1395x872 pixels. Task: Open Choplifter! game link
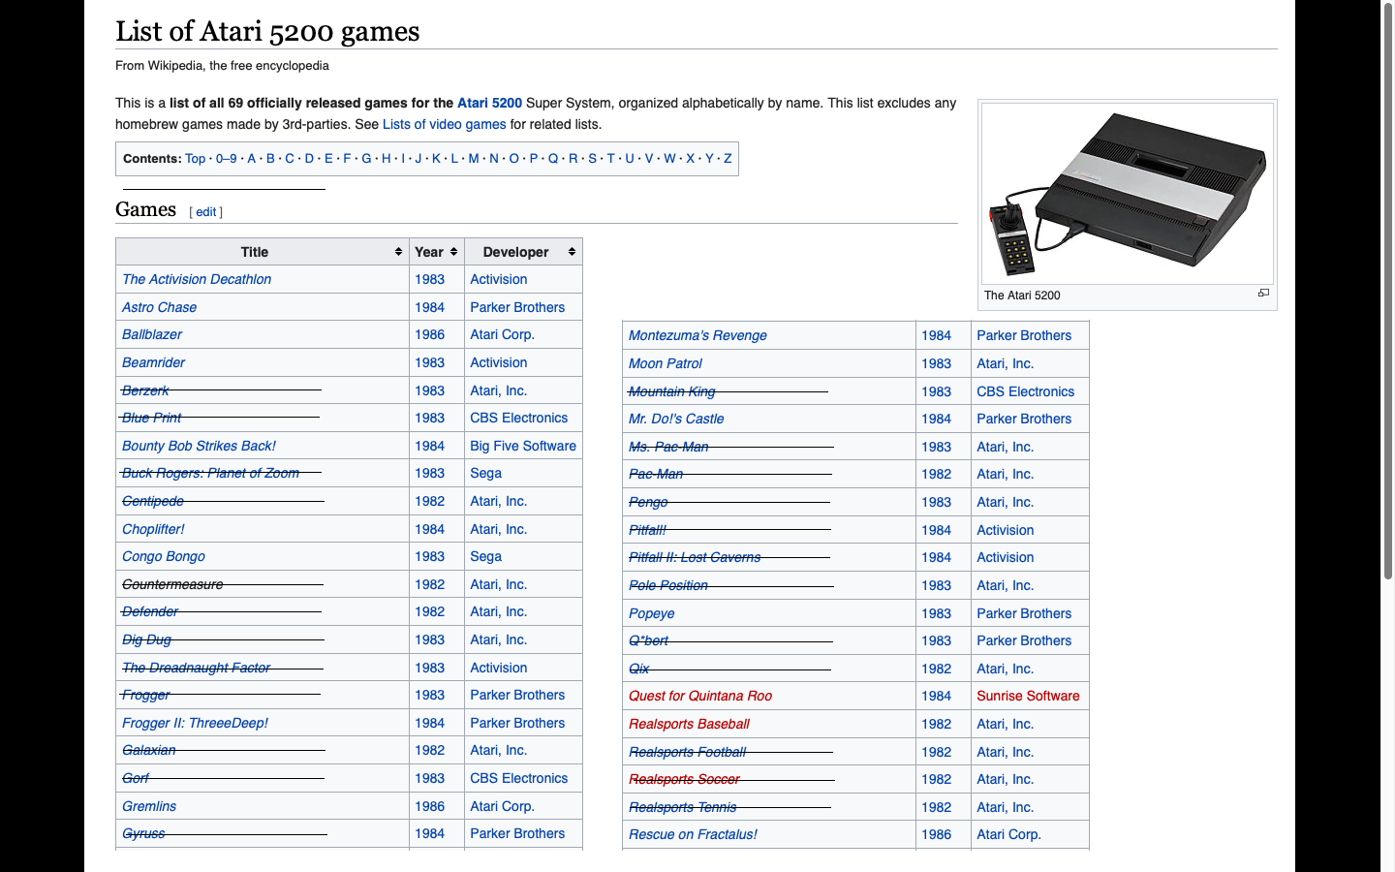click(x=153, y=529)
